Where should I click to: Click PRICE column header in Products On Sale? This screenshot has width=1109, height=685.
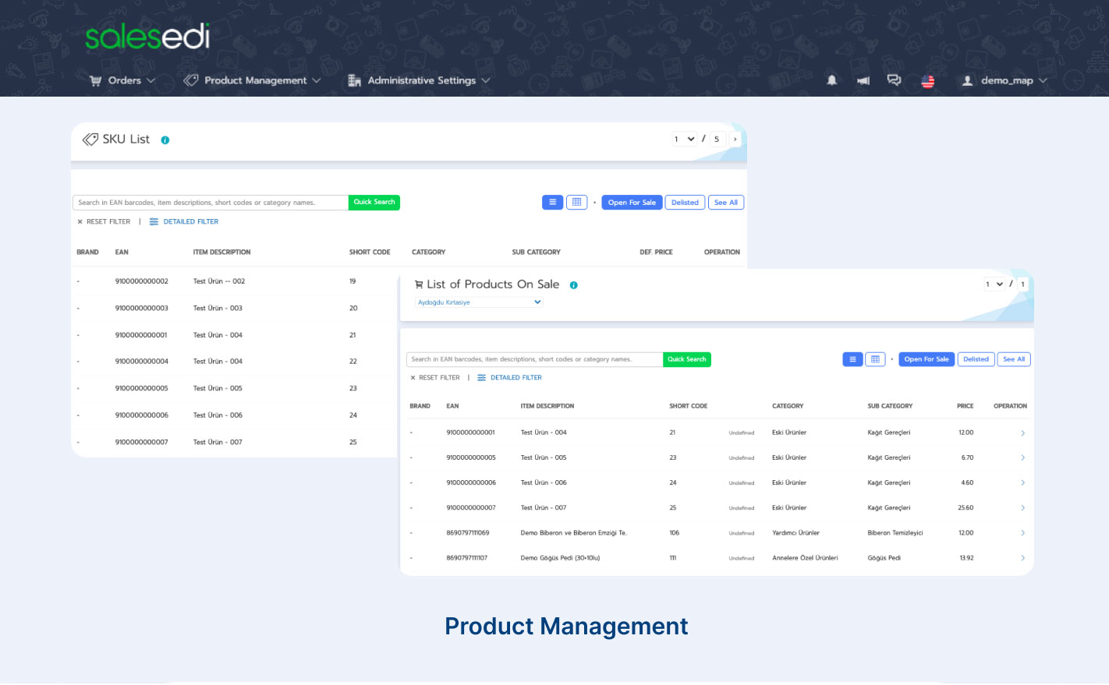click(966, 406)
